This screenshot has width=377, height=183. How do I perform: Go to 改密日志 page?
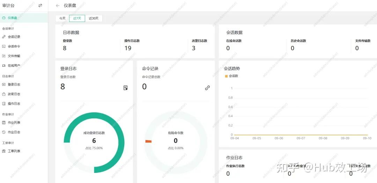tap(14, 94)
